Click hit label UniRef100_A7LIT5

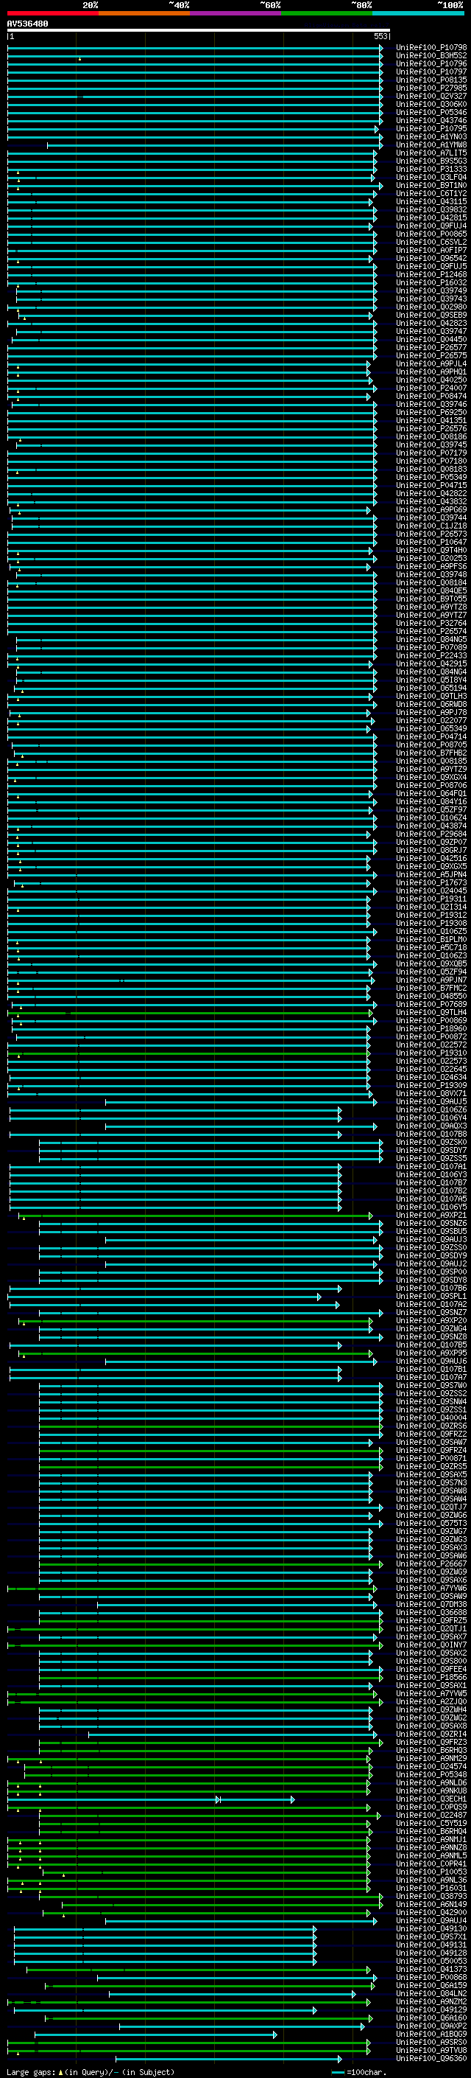point(431,153)
